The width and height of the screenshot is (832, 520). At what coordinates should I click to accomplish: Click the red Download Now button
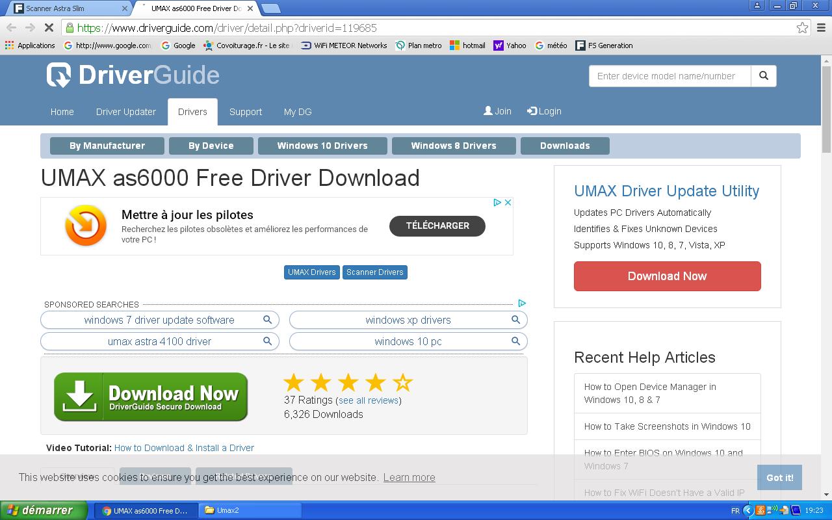point(668,276)
